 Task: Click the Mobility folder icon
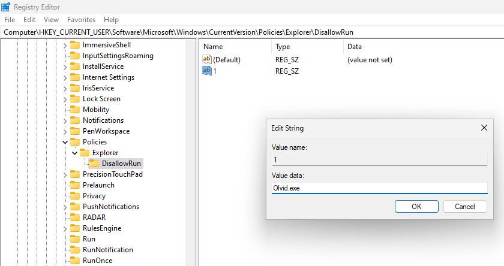click(75, 110)
